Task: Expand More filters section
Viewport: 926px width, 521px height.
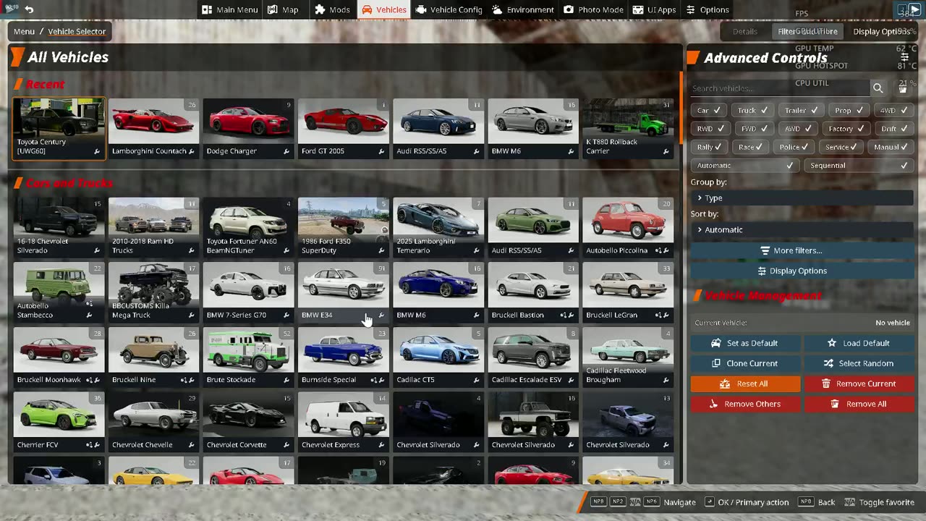Action: (x=802, y=250)
